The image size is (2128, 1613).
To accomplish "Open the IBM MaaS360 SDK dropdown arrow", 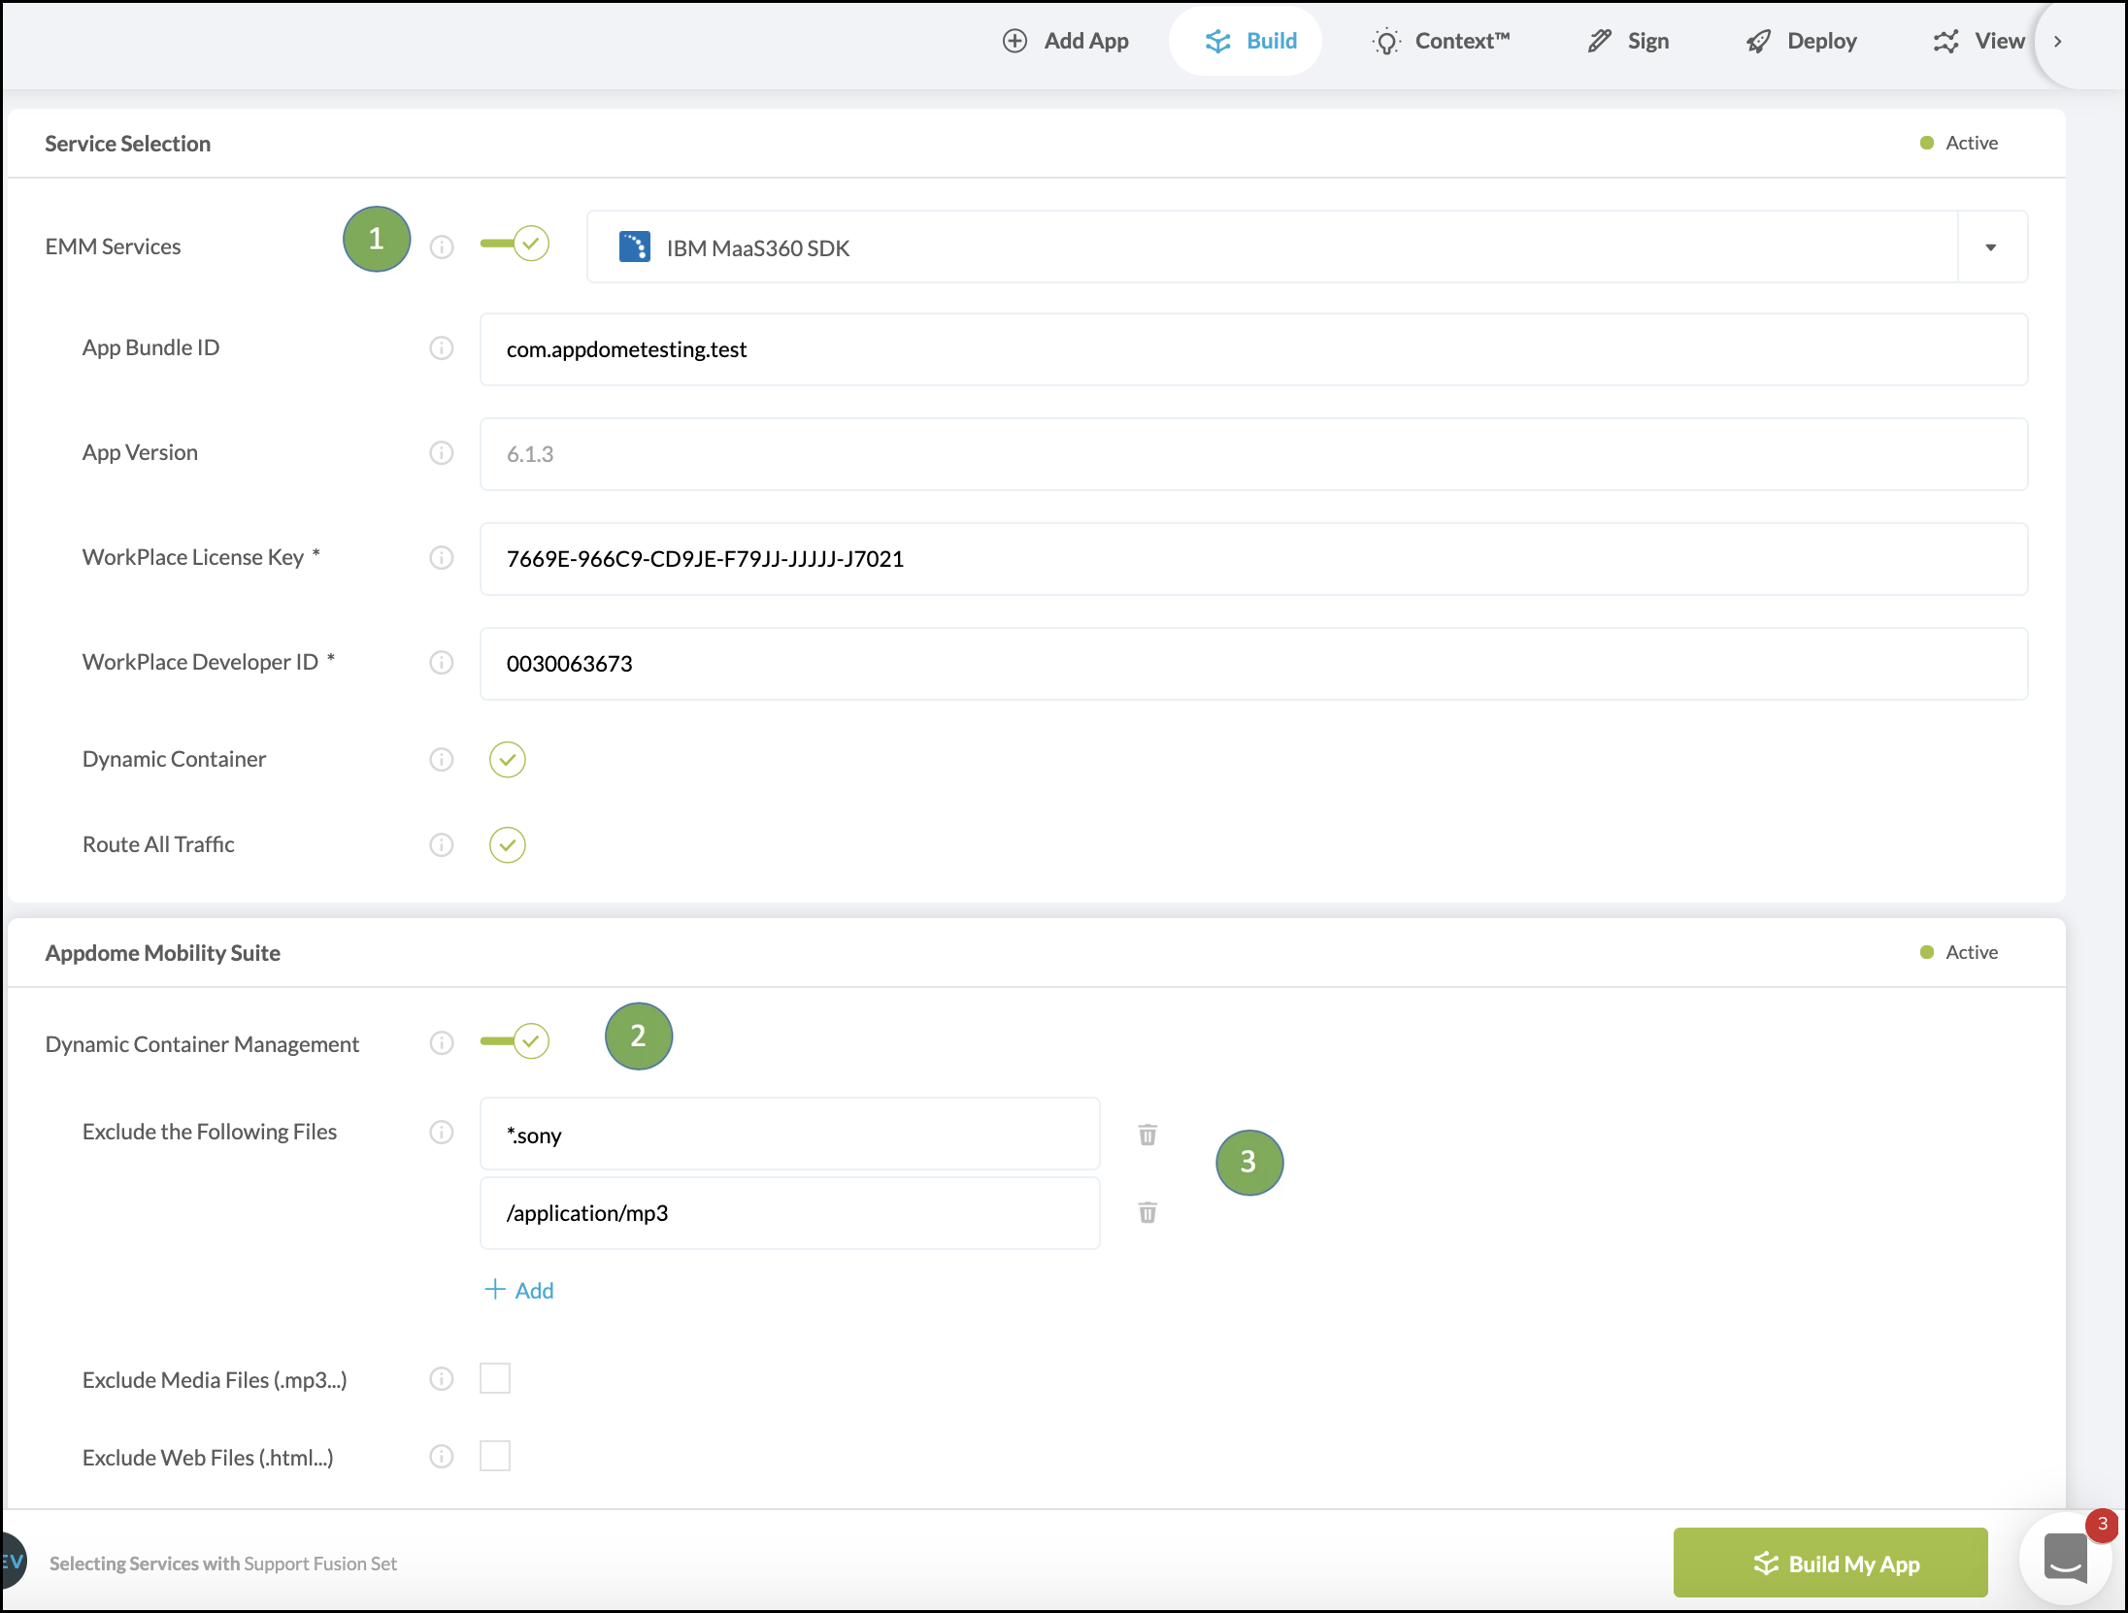I will pyautogui.click(x=1991, y=247).
